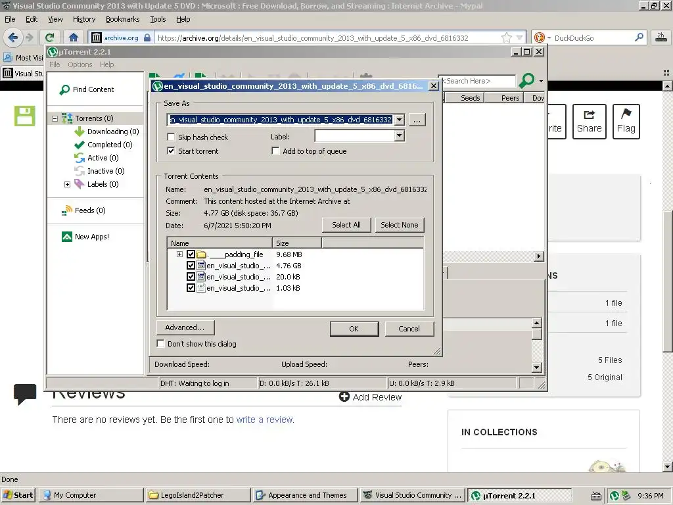Browse save location with ... button
This screenshot has height=505, width=673.
(x=417, y=120)
